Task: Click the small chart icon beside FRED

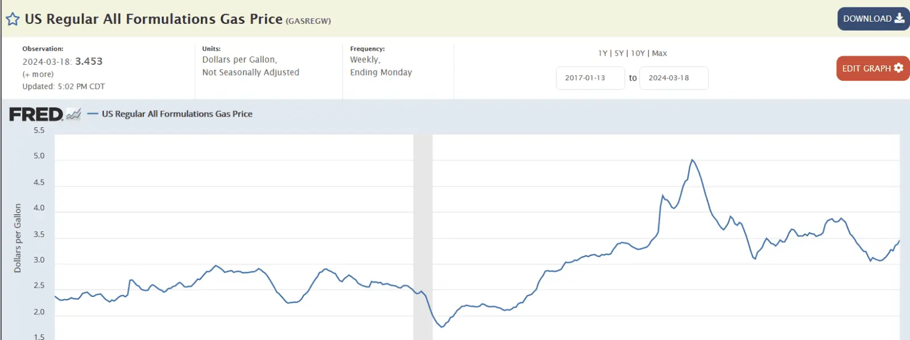Action: point(73,114)
